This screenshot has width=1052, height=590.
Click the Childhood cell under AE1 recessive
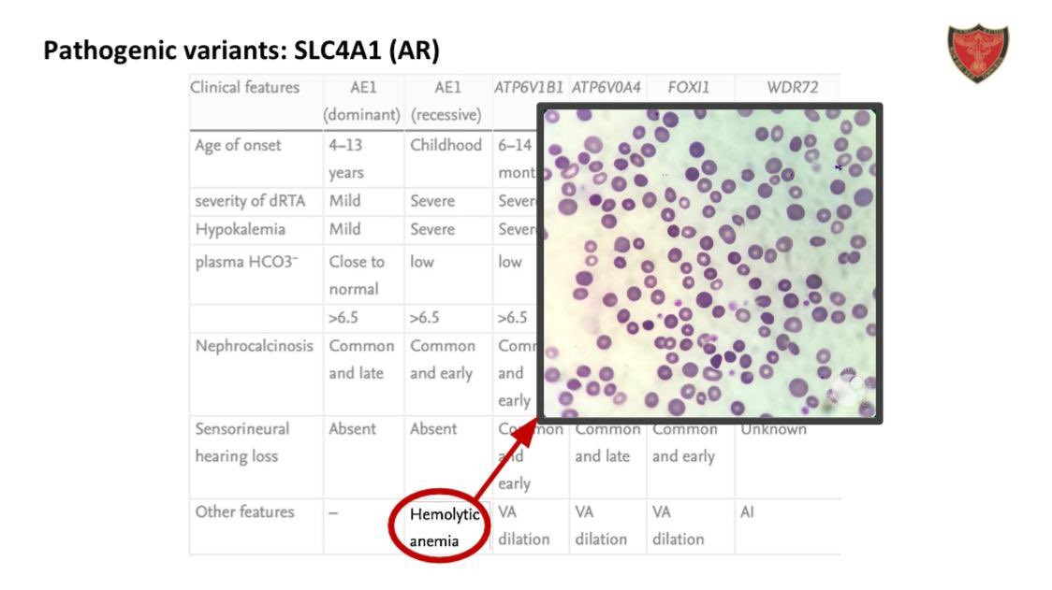[x=446, y=146]
